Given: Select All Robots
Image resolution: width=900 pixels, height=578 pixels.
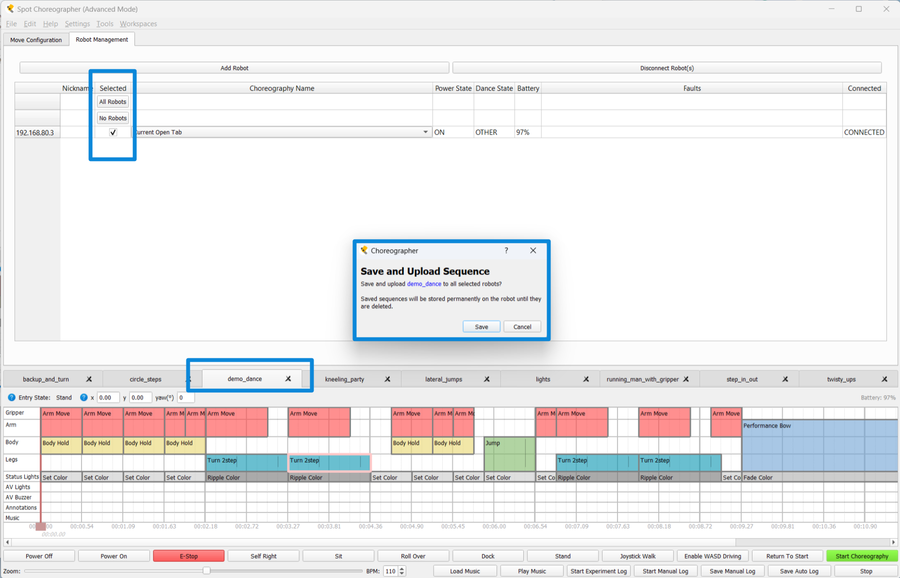Looking at the screenshot, I should [x=113, y=102].
